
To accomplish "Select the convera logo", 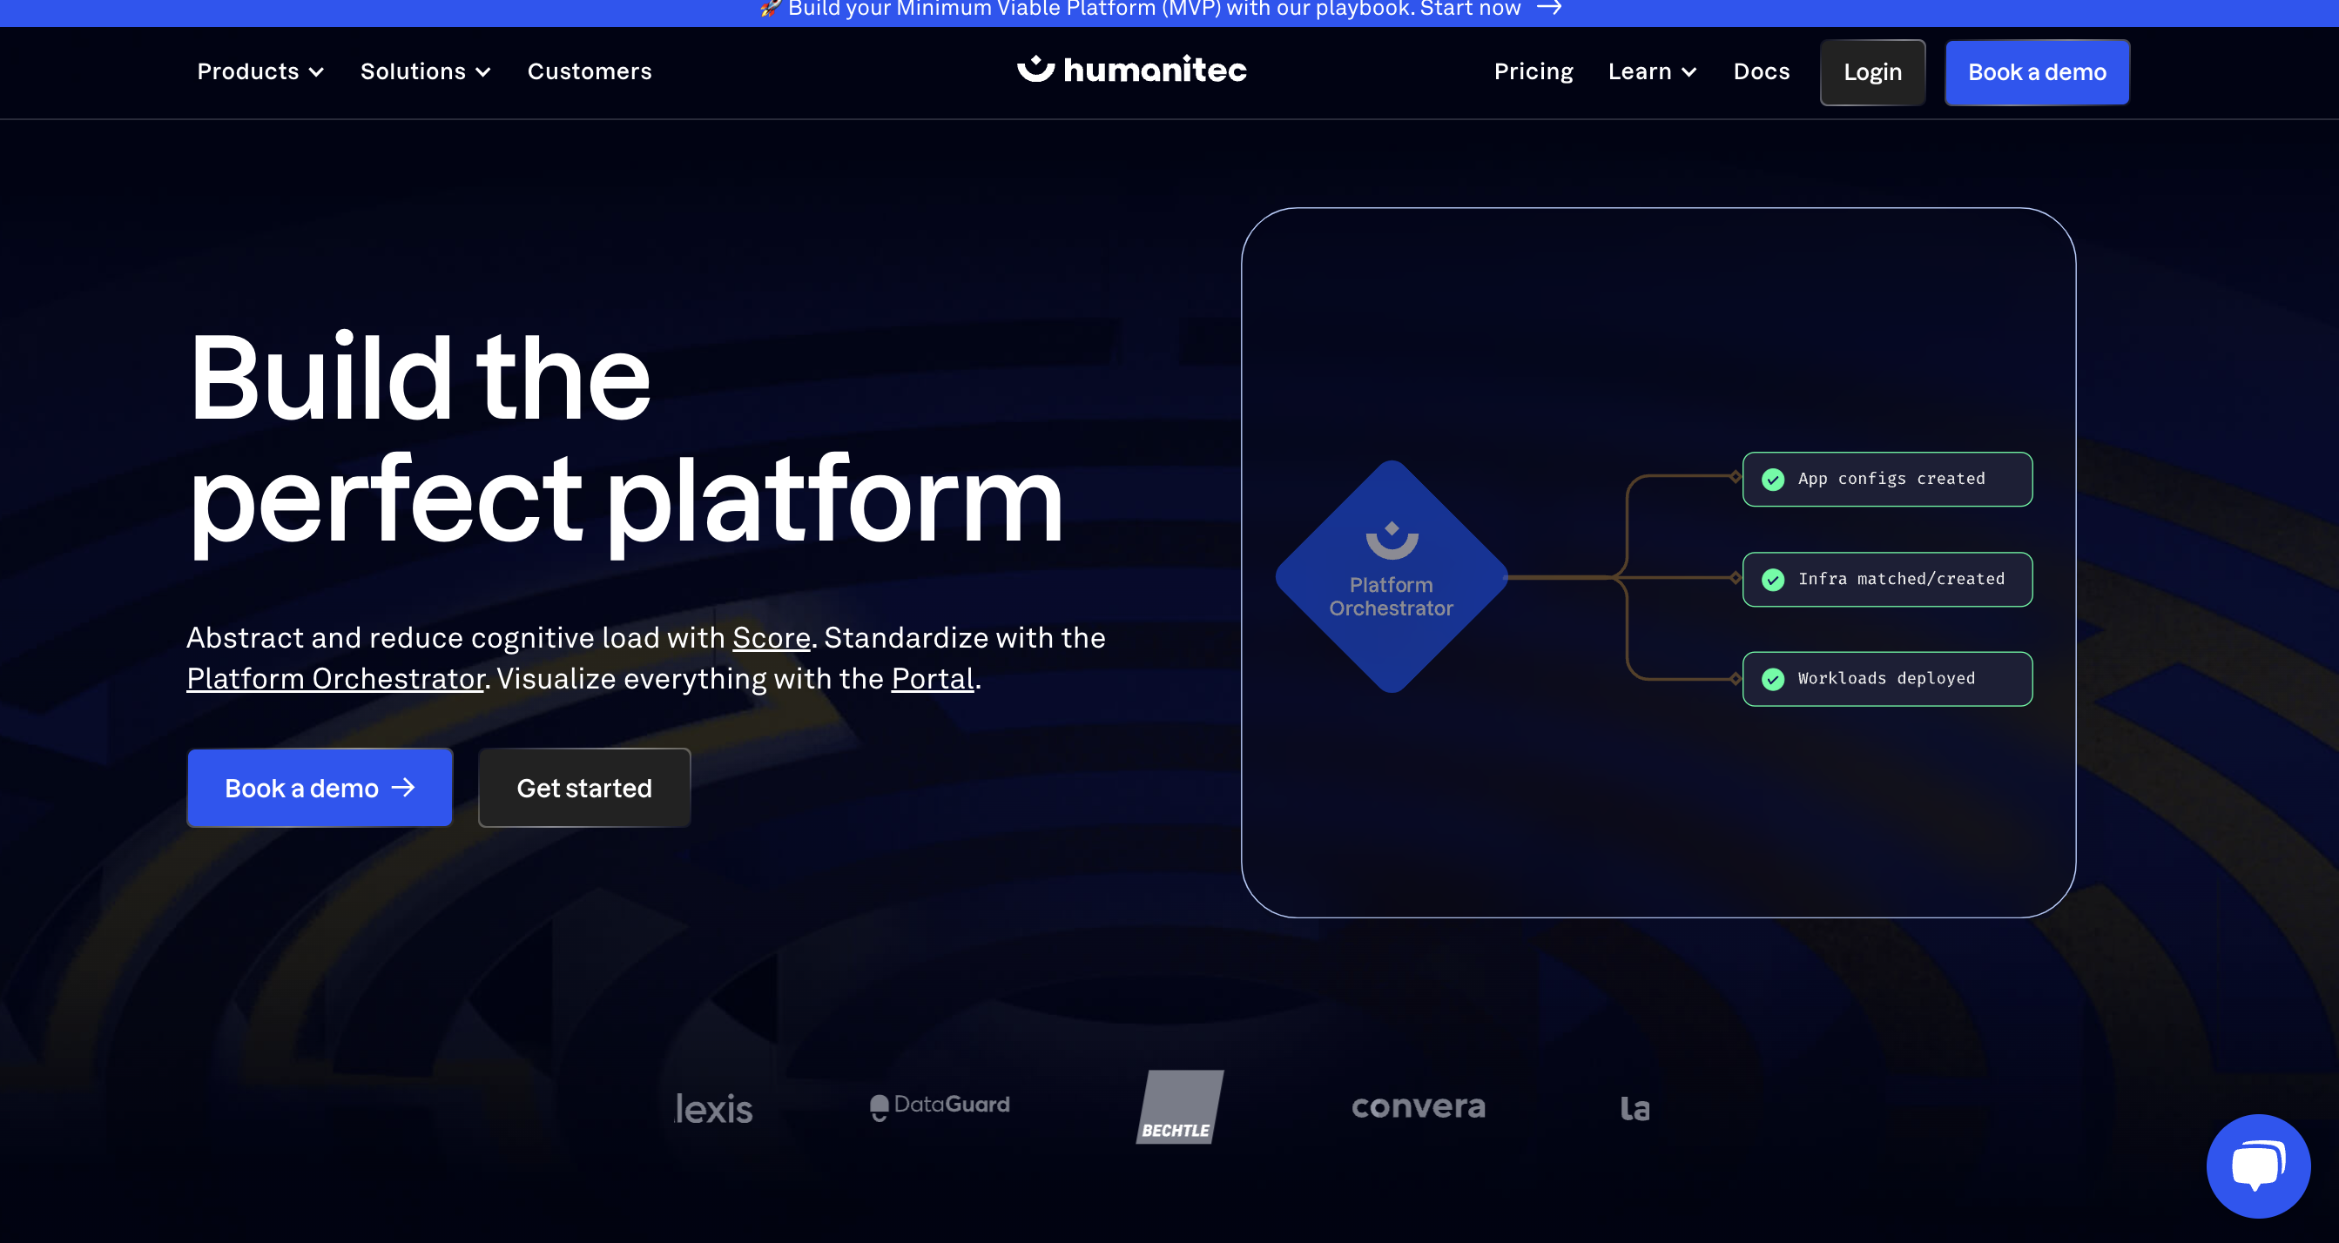I will point(1419,1107).
